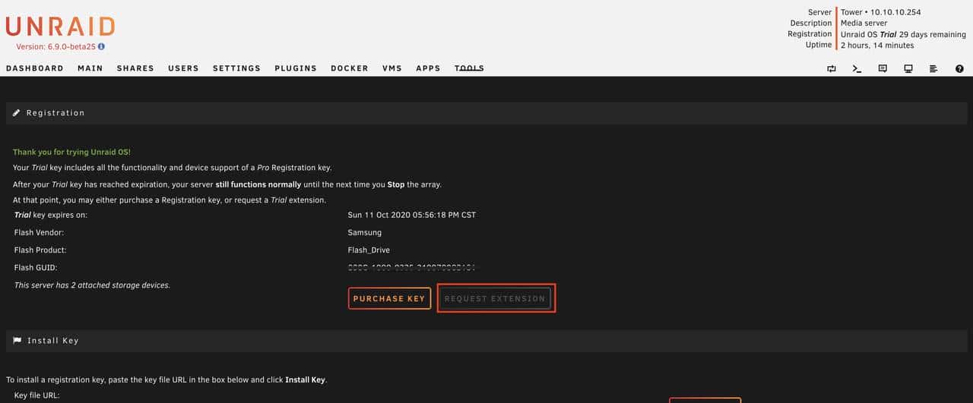Click the version info icon
This screenshot has height=403, width=973.
[101, 46]
